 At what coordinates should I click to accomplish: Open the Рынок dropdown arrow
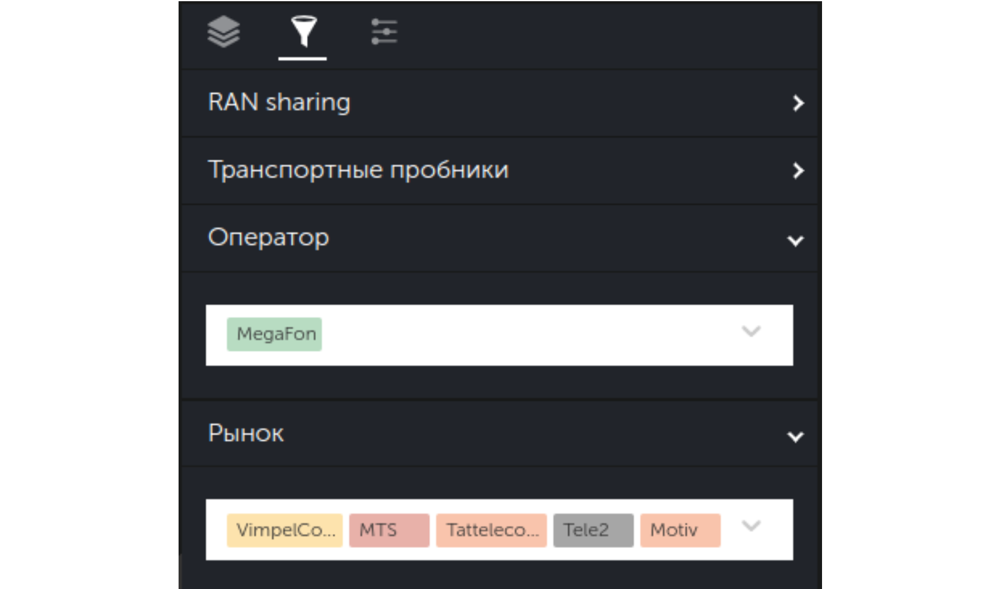751,526
